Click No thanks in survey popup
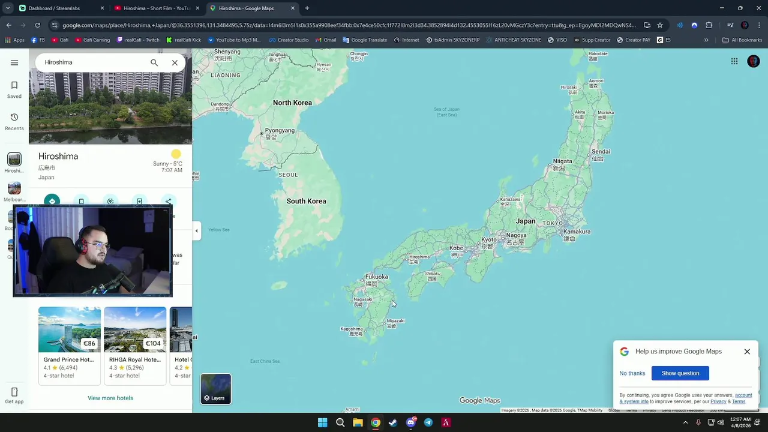768x432 pixels. 632,373
